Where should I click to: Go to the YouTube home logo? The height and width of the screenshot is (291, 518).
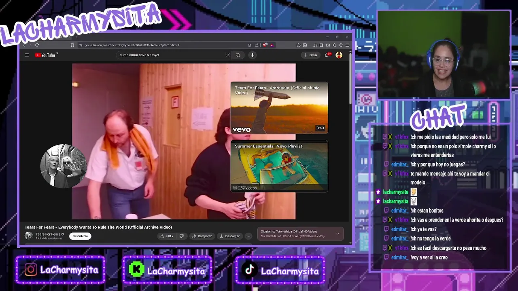click(46, 55)
